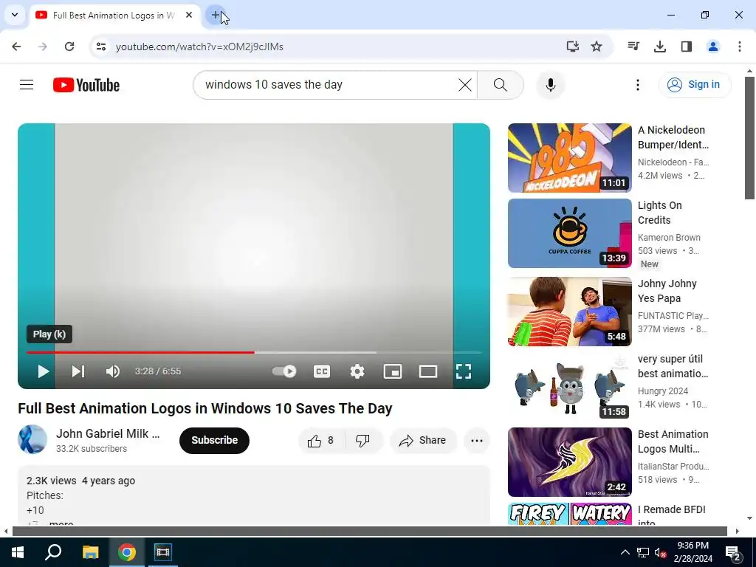Skip to the next video
The width and height of the screenshot is (756, 567).
[x=78, y=371]
